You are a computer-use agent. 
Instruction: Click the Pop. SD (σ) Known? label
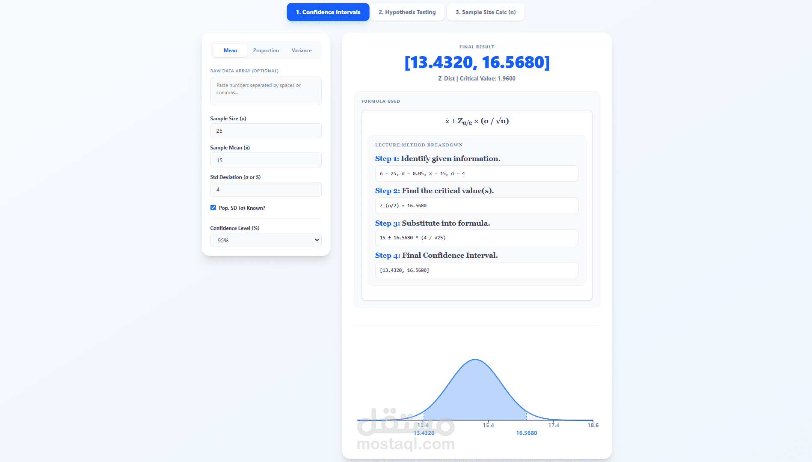point(242,208)
